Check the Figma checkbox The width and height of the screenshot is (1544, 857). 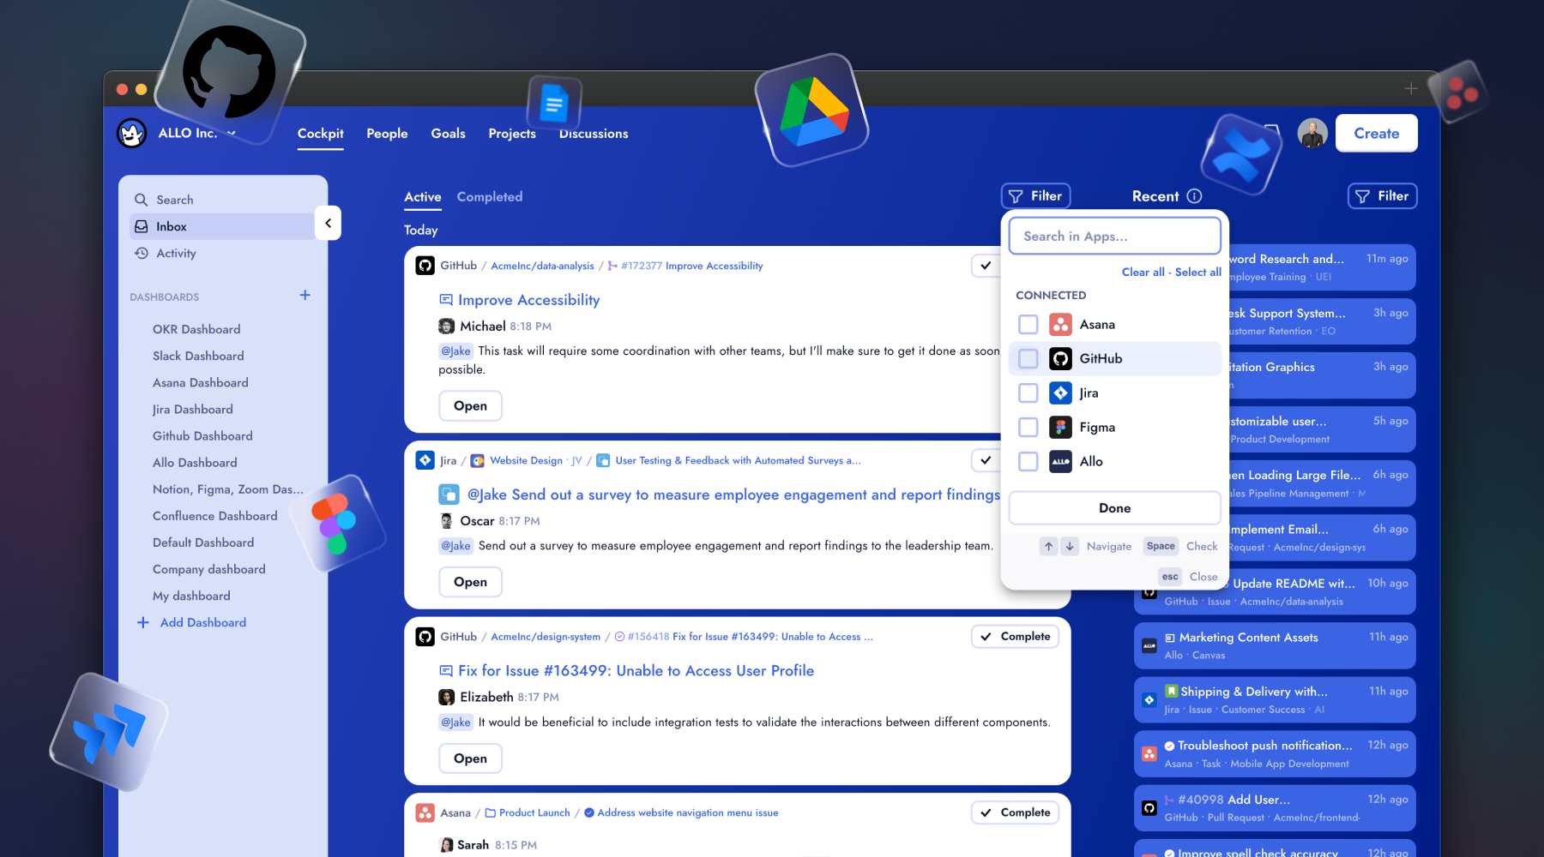[1028, 427]
